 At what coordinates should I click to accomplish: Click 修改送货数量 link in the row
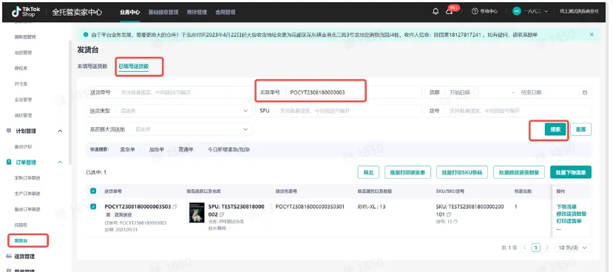coord(572,214)
